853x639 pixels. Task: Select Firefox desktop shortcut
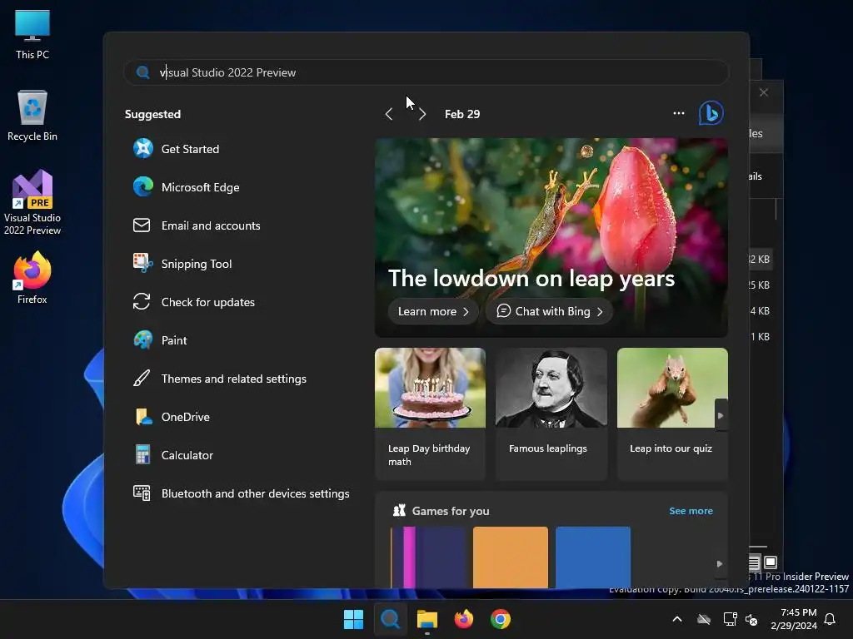32,278
